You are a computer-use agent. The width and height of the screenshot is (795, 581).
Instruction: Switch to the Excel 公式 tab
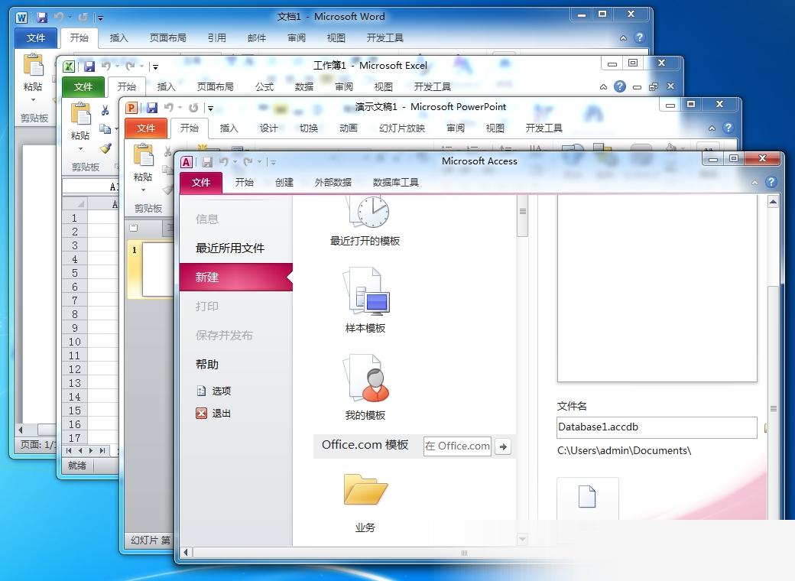click(264, 87)
